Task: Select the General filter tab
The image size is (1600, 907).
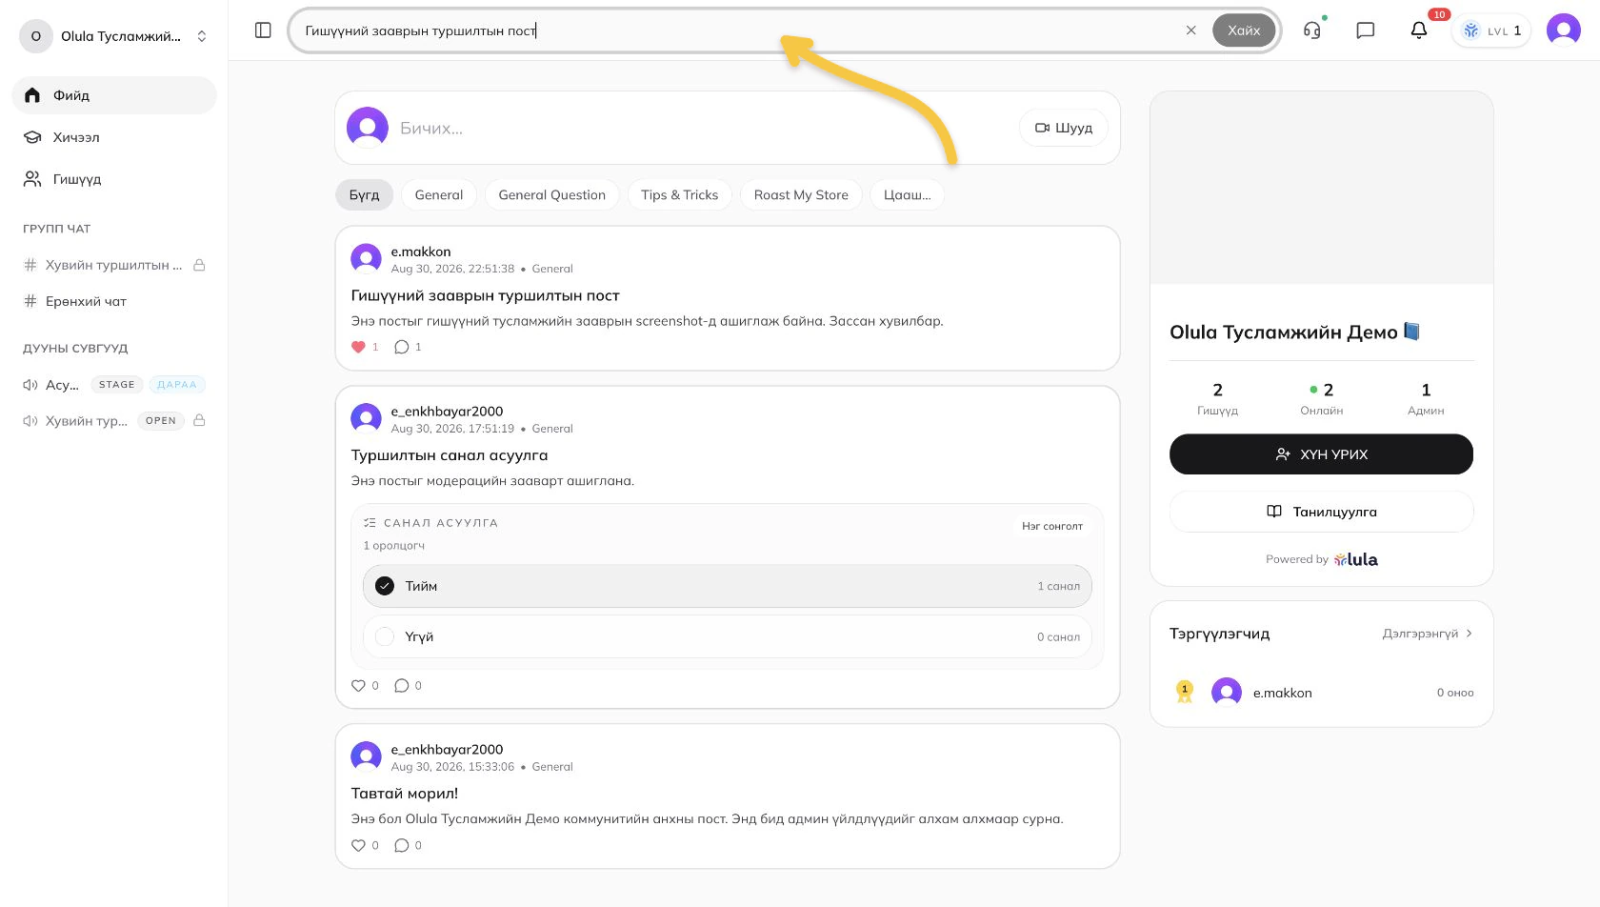Action: pos(439,194)
